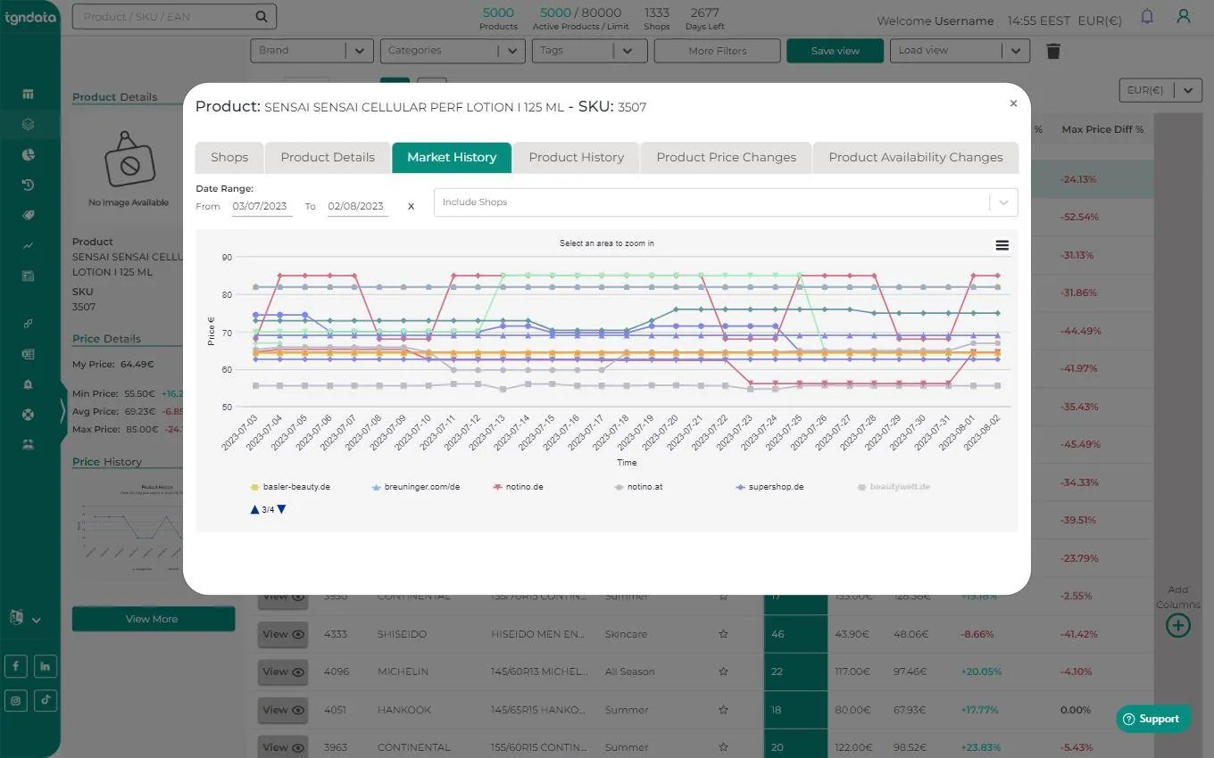Viewport: 1214px width, 758px height.
Task: Expand the sidebar with the chevron handle
Action: pos(62,411)
